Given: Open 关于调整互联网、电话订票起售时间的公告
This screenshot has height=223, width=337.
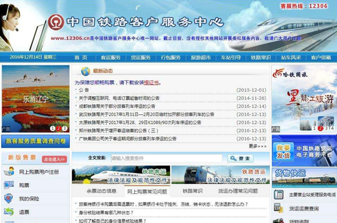Looking at the screenshot, I should (x=119, y=98).
